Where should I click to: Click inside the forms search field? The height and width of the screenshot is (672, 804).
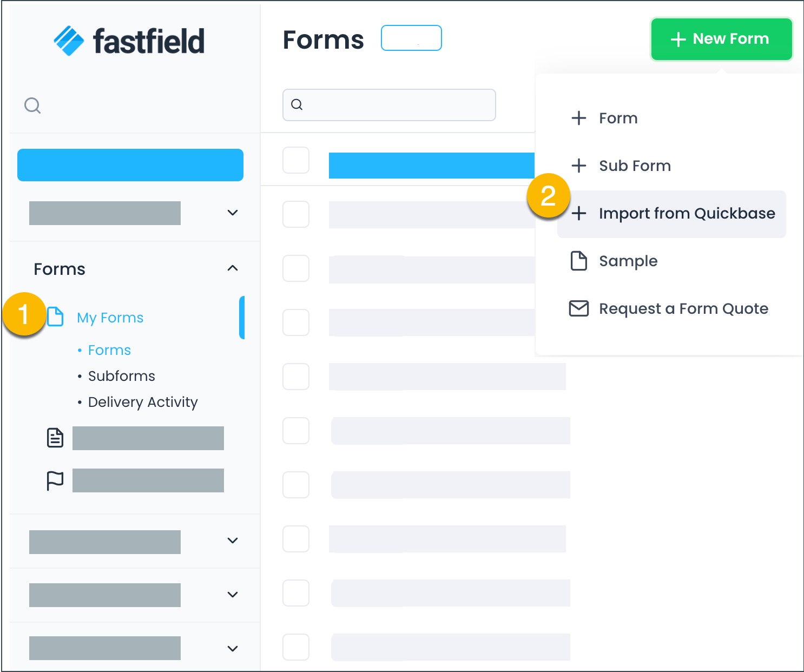(x=390, y=104)
